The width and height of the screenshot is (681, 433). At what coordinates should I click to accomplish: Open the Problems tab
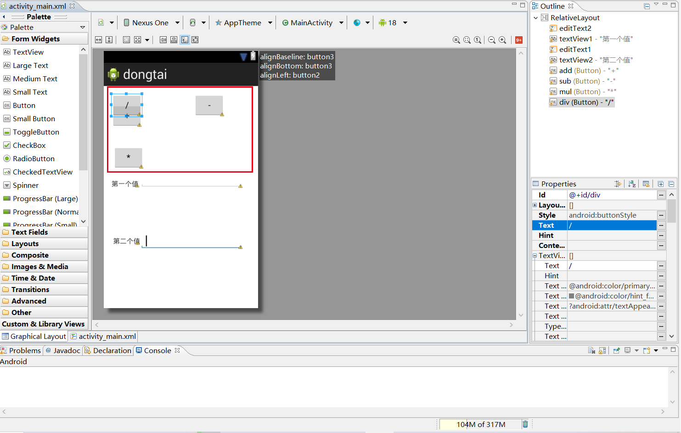pyautogui.click(x=21, y=350)
